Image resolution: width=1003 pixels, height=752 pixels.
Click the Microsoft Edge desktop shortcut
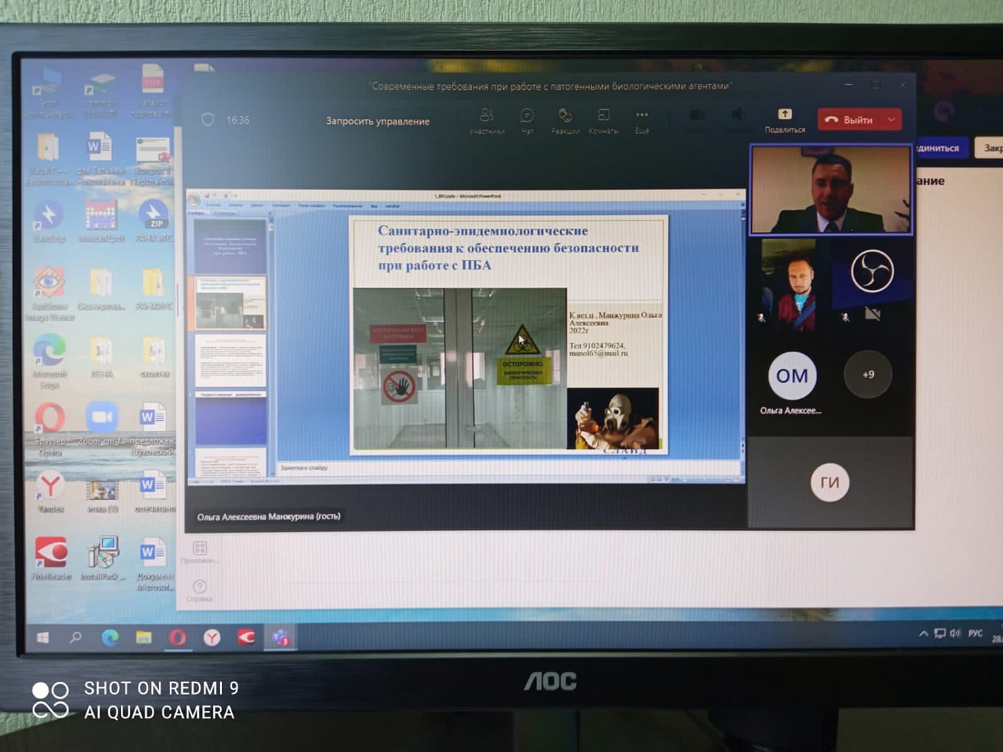(49, 361)
